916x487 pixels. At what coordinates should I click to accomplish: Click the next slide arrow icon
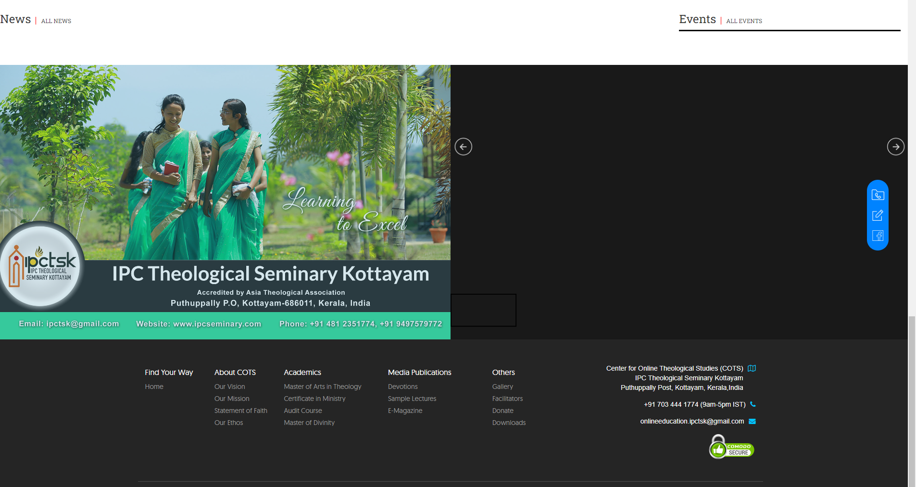point(896,147)
